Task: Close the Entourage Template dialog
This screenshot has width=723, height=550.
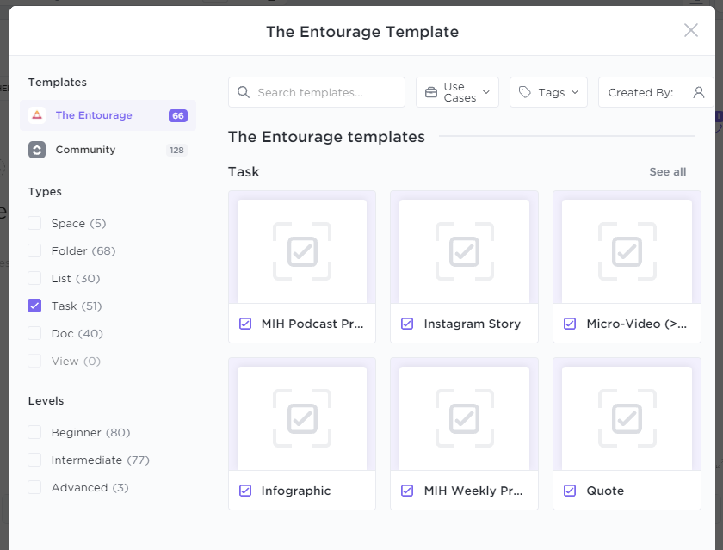Action: [690, 30]
